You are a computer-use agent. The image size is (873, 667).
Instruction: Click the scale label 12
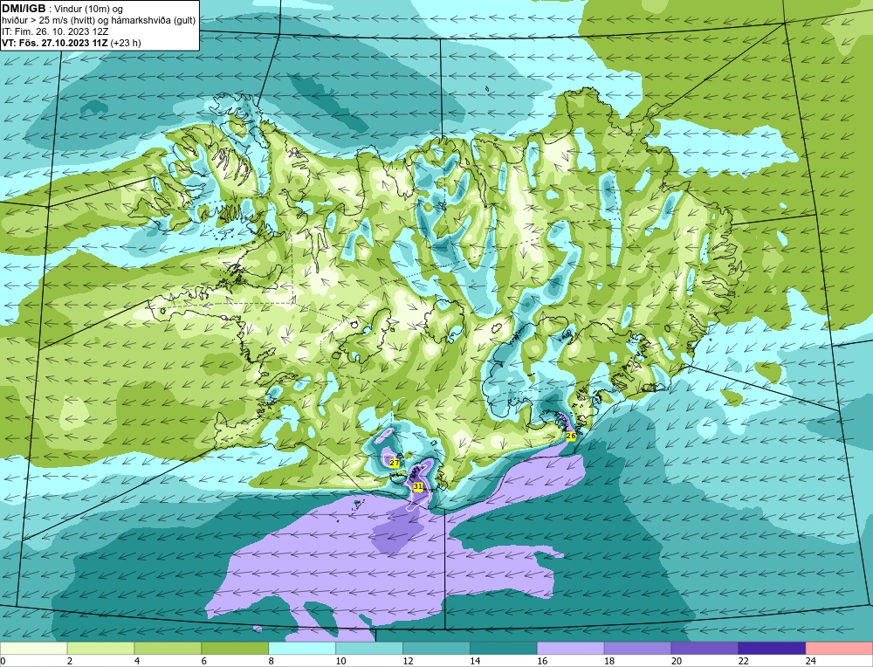(x=408, y=661)
